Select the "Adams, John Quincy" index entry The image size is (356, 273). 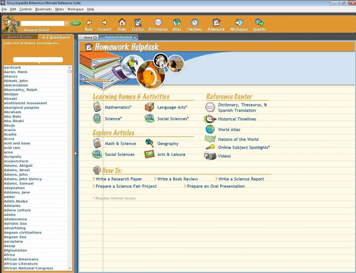click(x=36, y=179)
